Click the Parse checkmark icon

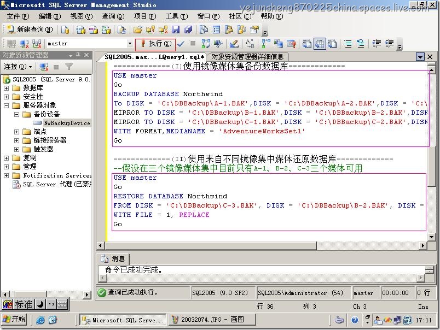click(x=181, y=44)
